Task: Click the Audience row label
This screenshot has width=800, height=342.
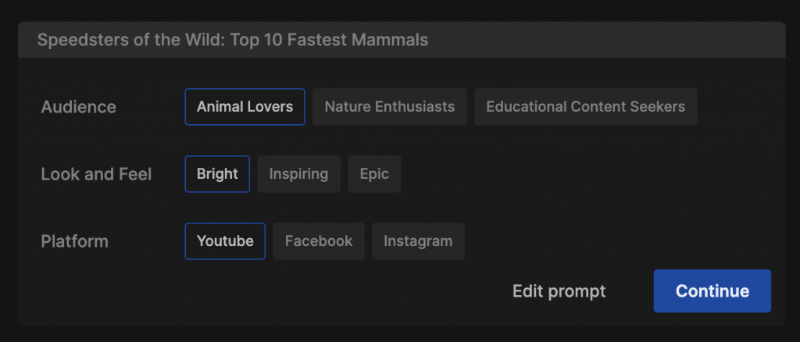Action: [x=78, y=107]
